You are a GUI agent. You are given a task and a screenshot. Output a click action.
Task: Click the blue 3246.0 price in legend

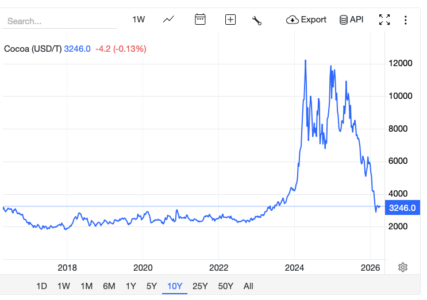tap(78, 49)
